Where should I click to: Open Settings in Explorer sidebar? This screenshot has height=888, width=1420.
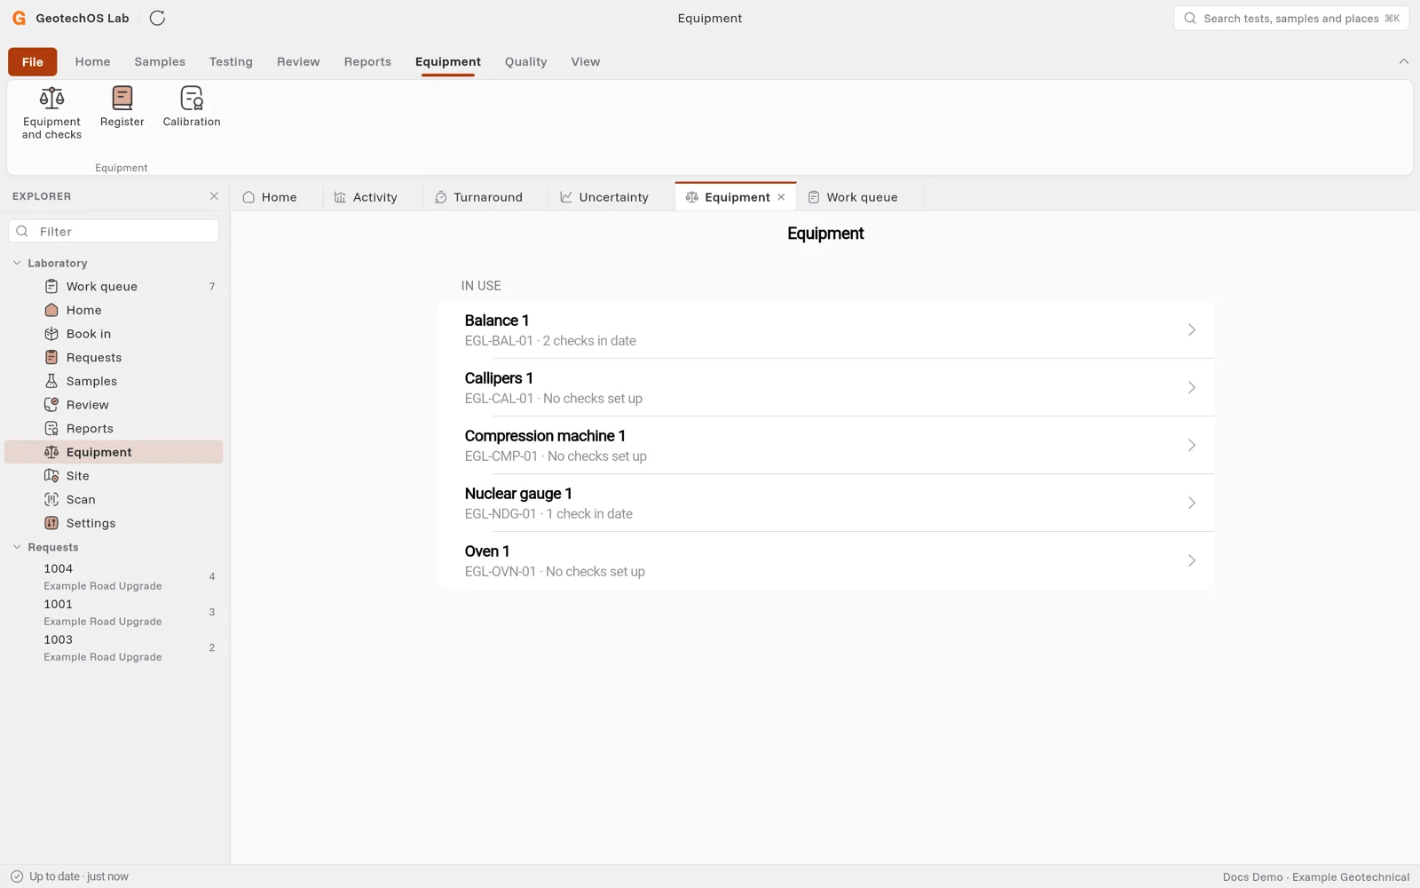click(114, 523)
